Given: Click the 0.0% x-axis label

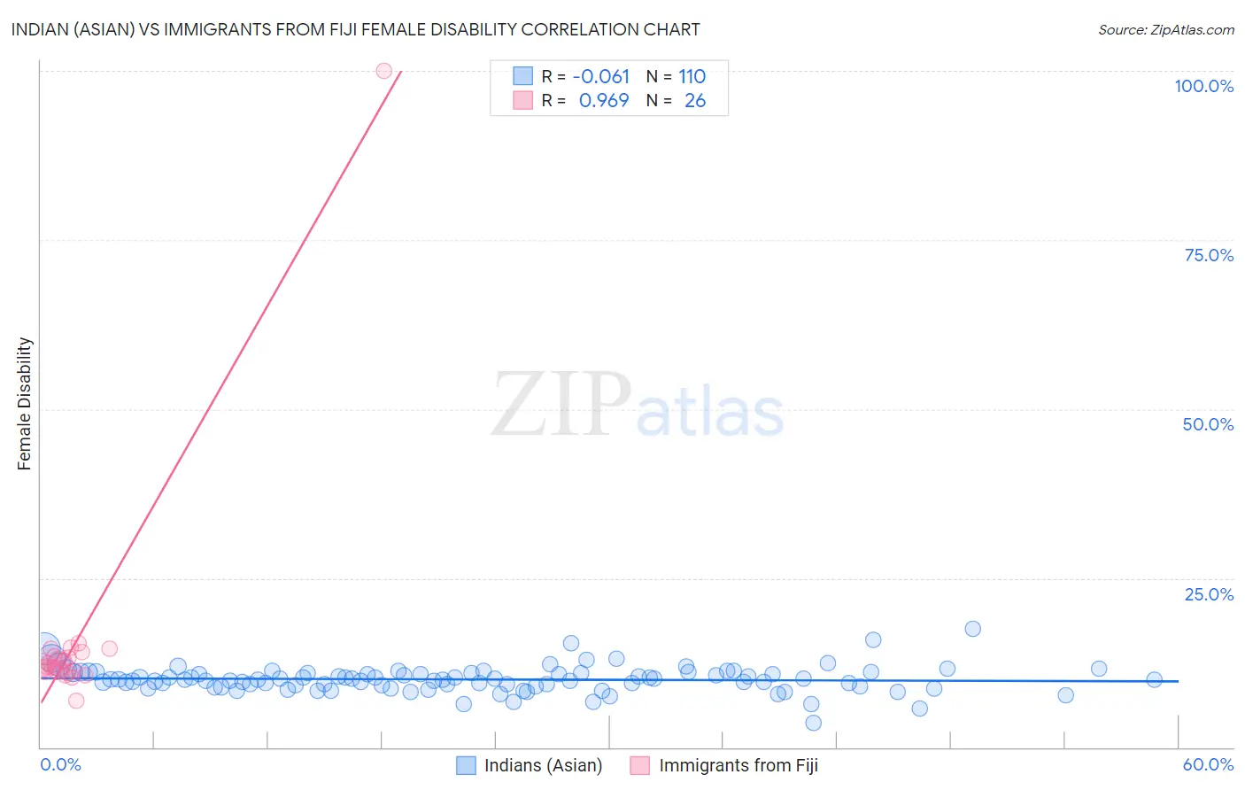Looking at the screenshot, I should pyautogui.click(x=60, y=764).
